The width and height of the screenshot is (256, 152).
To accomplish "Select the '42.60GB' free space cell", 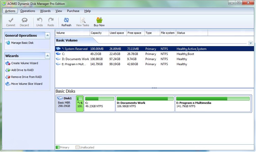I will tap(132, 64).
